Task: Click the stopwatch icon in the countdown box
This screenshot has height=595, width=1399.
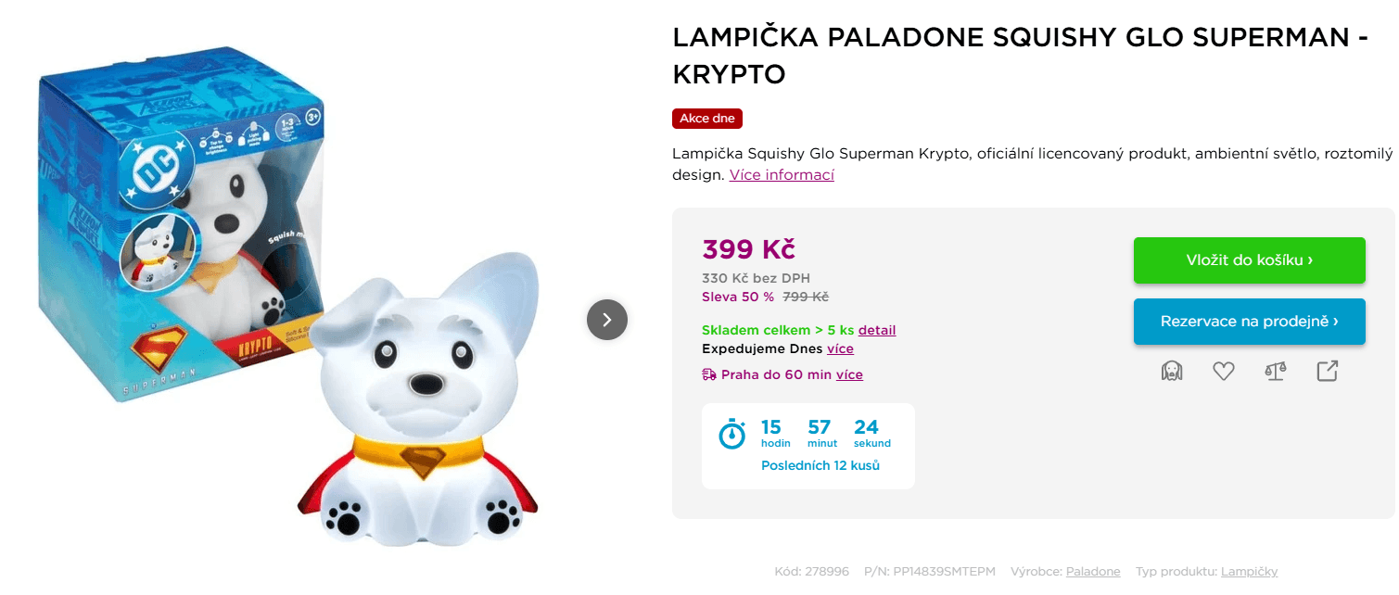Action: [x=731, y=432]
